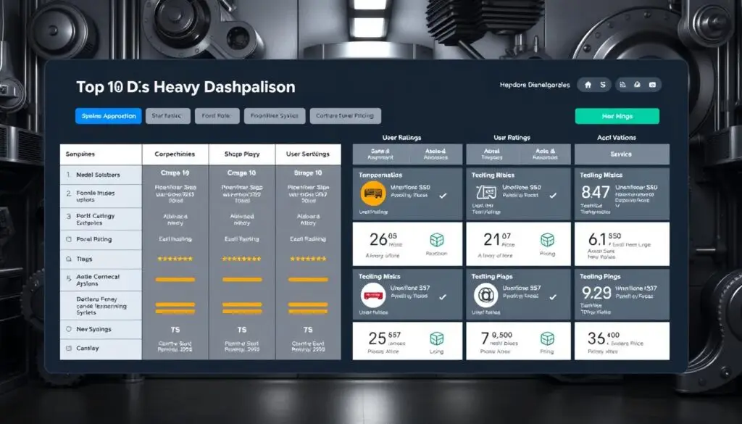Toggle the checkmark in Tedling Nisks card
Image resolution: width=742 pixels, height=424 pixels.
tap(443, 296)
